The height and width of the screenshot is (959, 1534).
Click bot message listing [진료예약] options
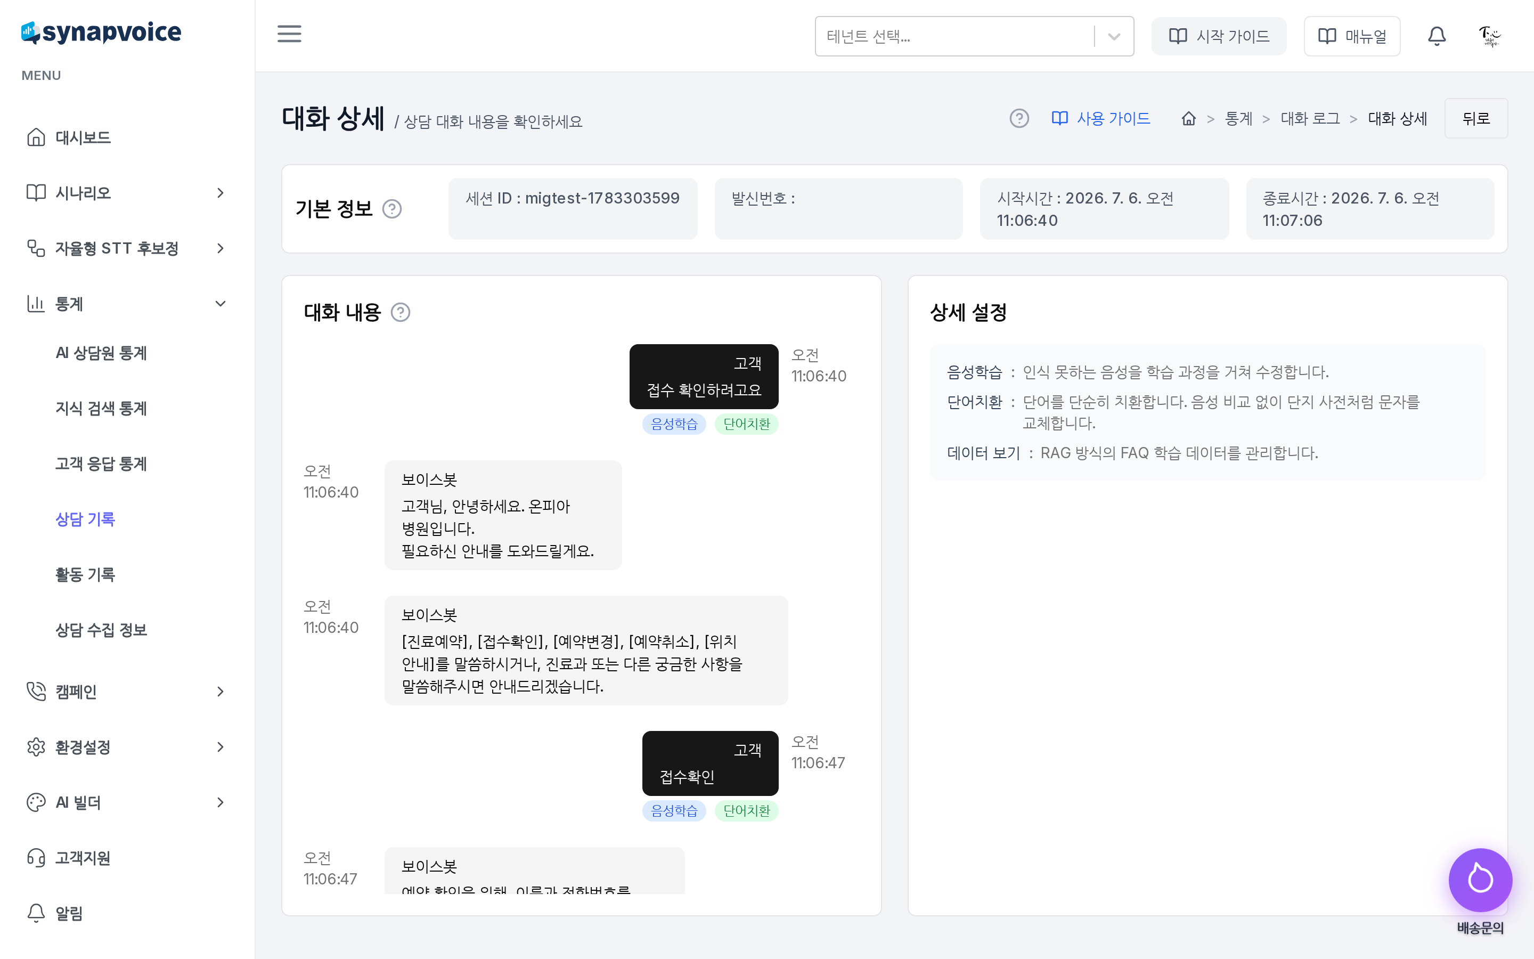[586, 650]
